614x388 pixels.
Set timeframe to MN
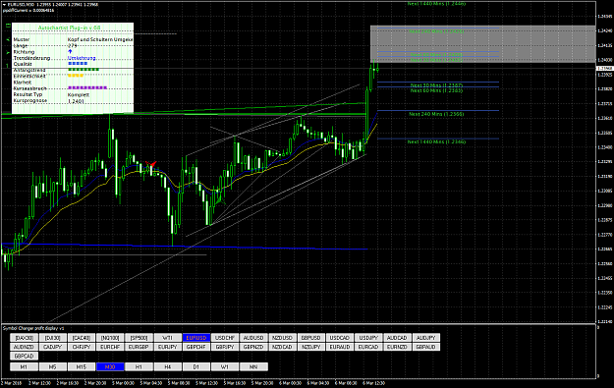(253, 366)
